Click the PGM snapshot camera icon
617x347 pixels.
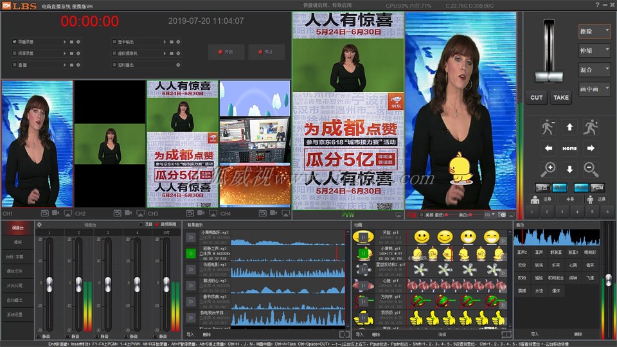[503, 215]
